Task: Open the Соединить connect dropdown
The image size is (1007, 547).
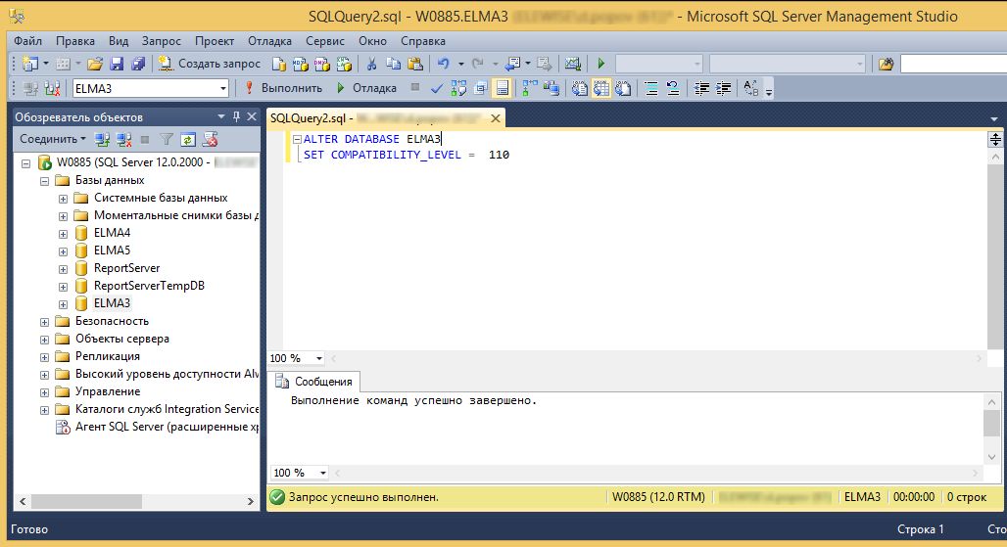Action: click(53, 139)
